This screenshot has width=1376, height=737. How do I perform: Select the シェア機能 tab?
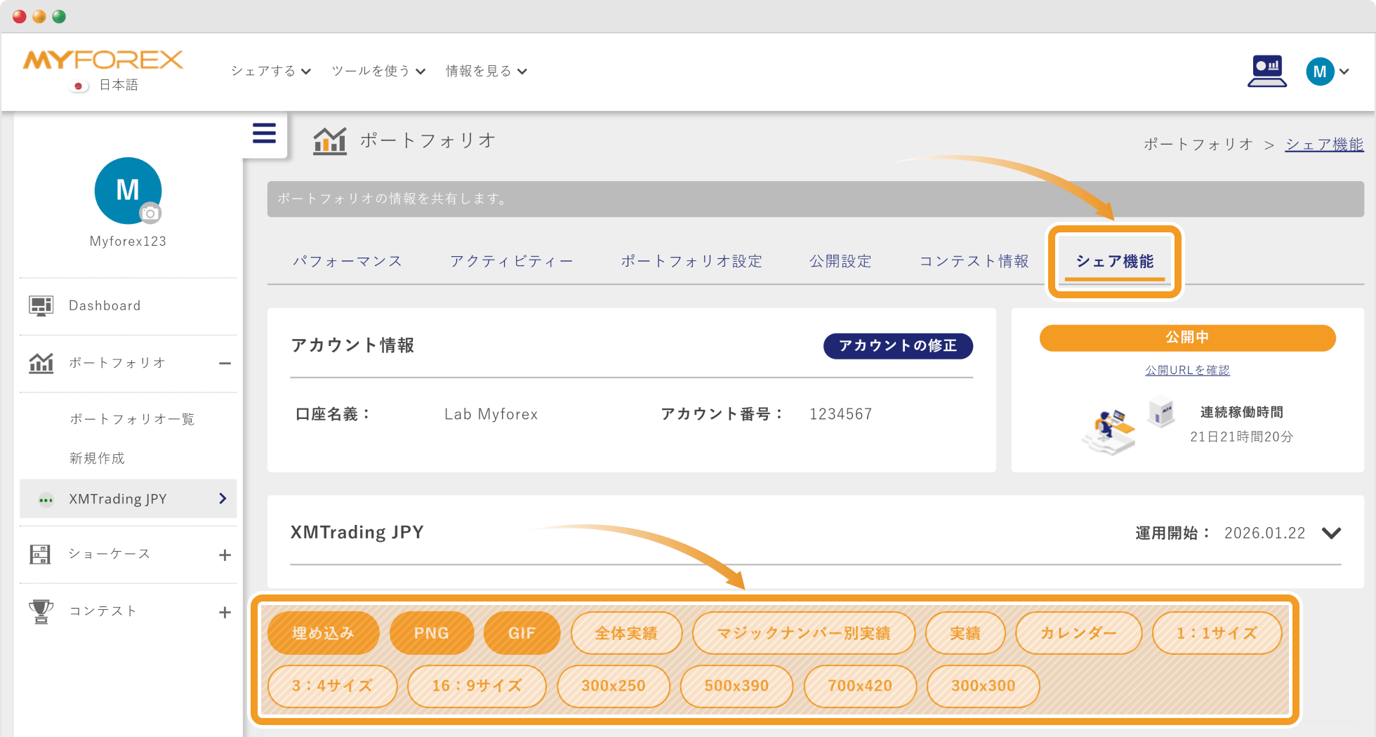(1115, 262)
